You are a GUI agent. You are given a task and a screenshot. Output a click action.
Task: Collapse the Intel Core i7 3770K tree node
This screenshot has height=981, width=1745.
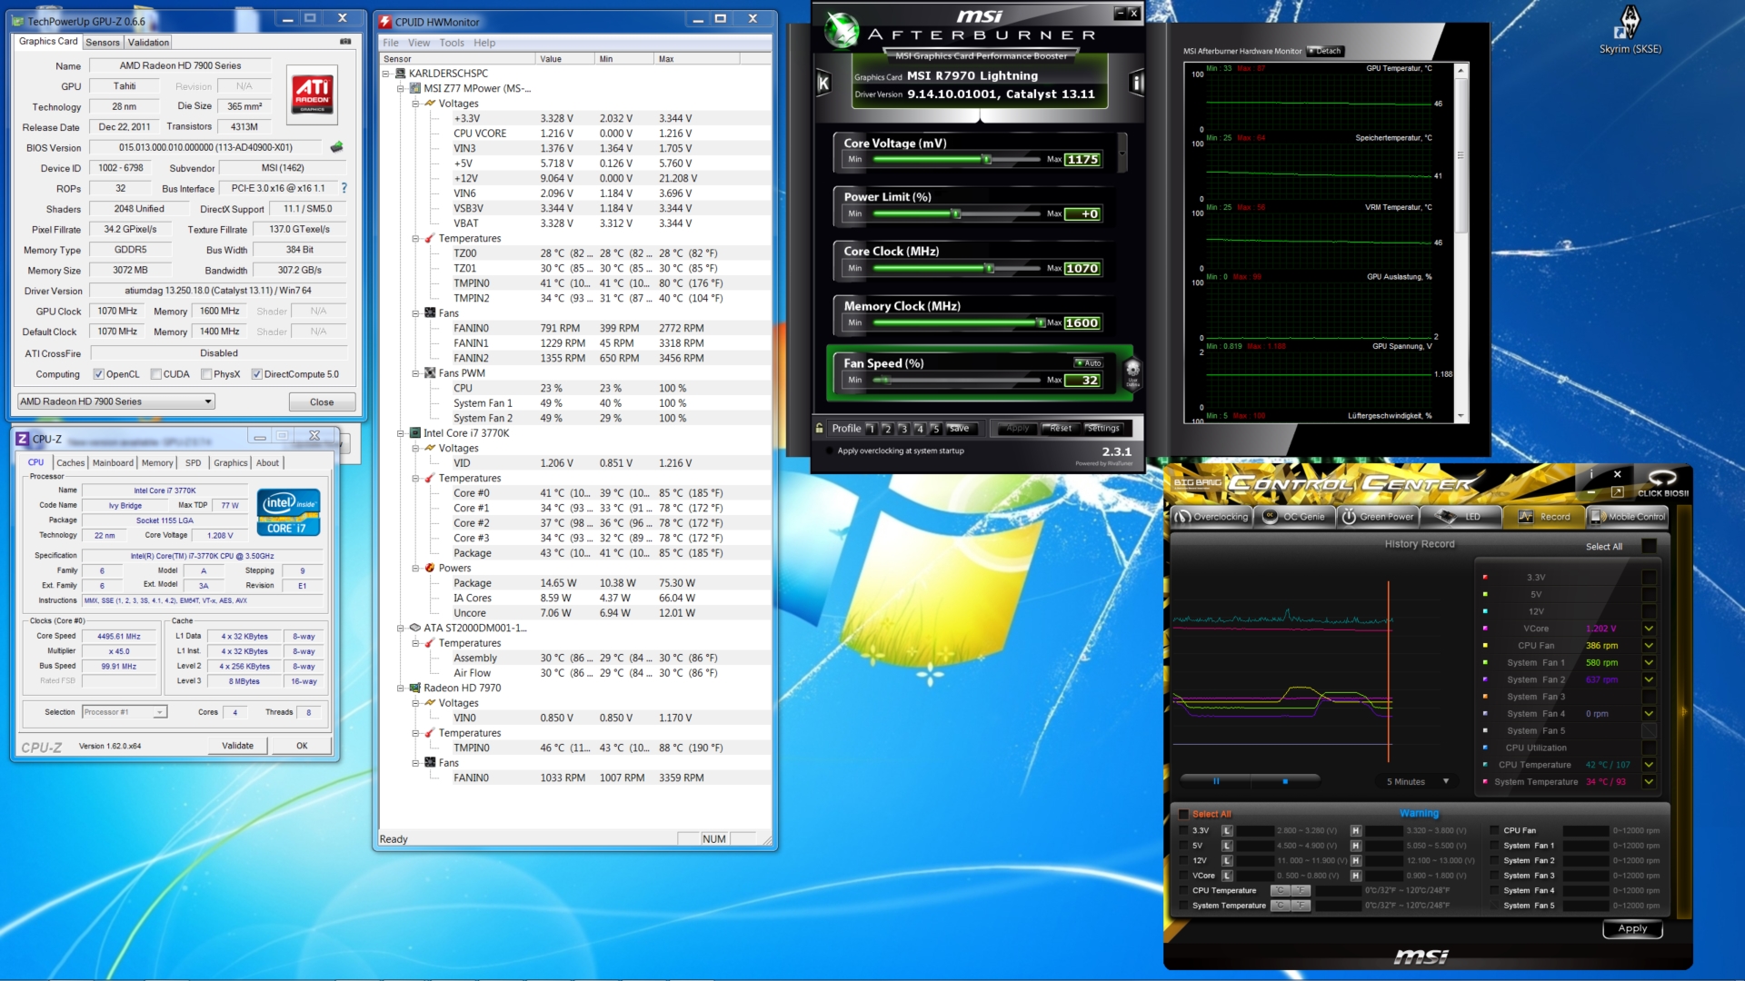point(401,433)
